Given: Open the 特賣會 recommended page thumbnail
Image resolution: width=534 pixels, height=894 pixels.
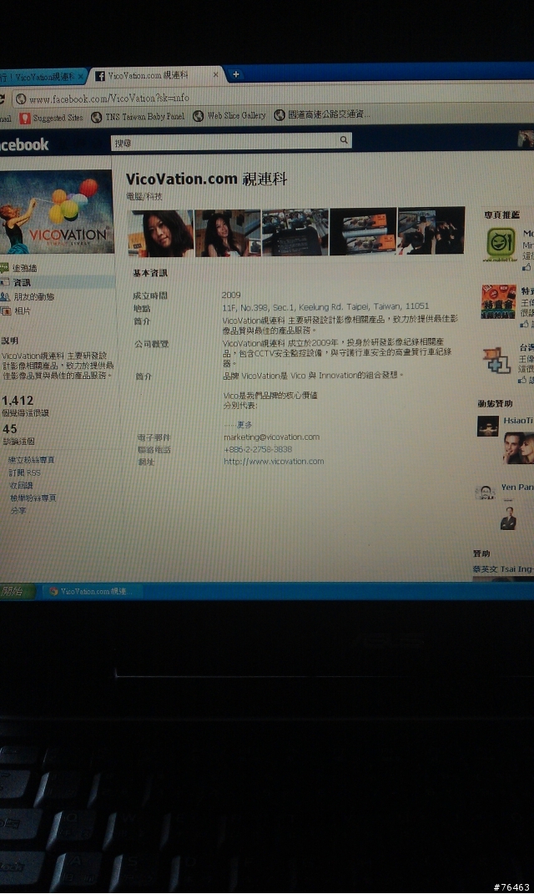Looking at the screenshot, I should click(499, 302).
